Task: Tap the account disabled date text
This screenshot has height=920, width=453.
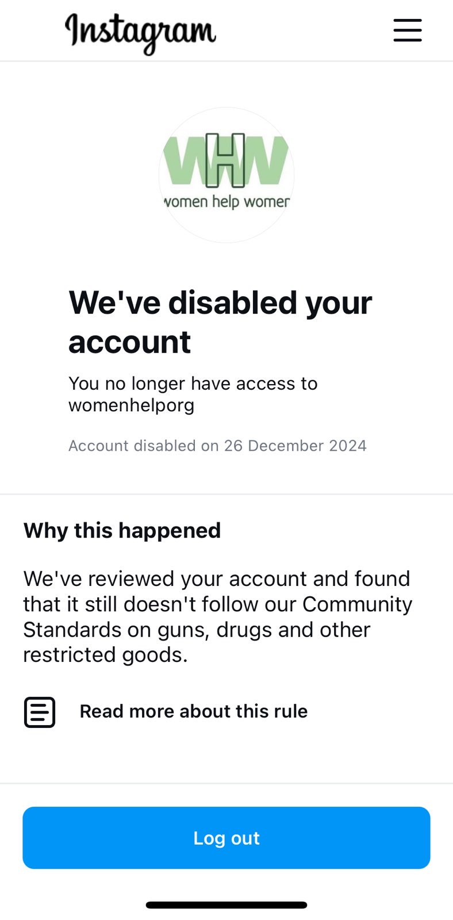Action: (217, 446)
